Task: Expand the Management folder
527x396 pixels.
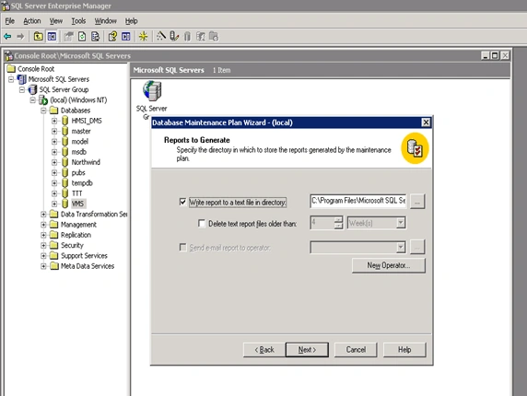Action: [43, 225]
